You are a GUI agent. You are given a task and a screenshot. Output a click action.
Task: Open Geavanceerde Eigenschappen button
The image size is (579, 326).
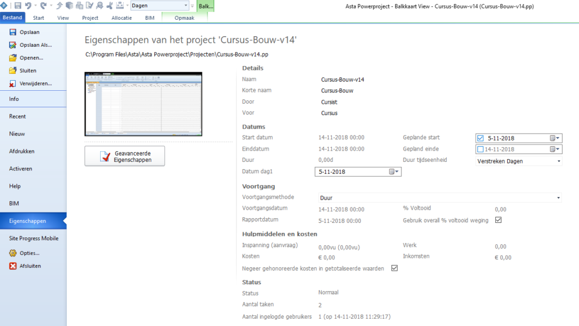[x=125, y=156]
